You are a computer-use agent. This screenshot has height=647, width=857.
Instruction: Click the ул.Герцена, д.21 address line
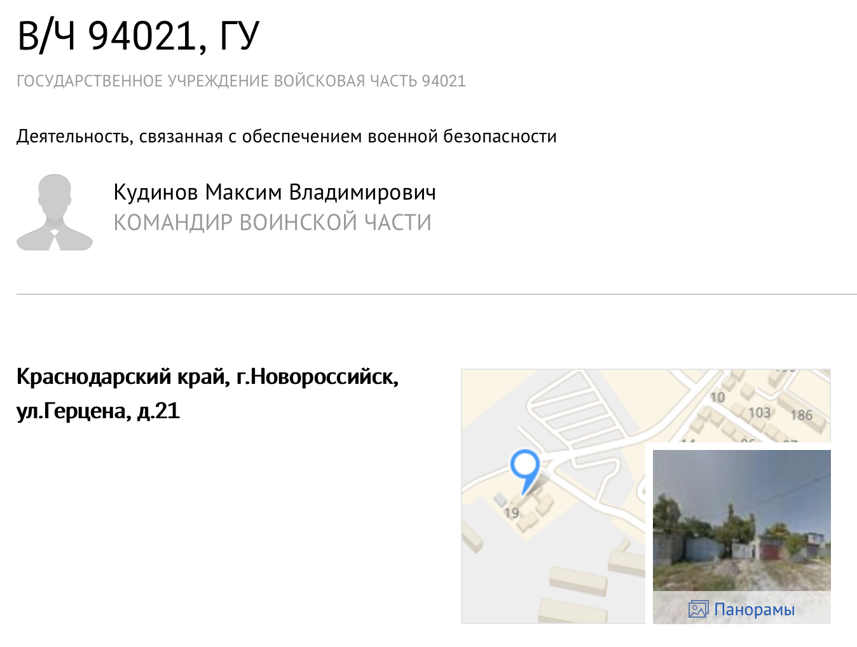(x=98, y=411)
